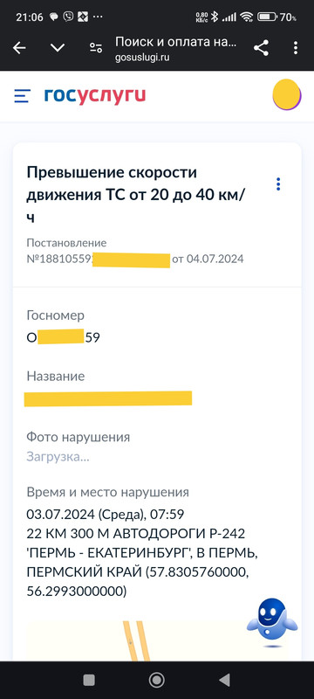314x699 pixels.
Task: Open browser three-dot overflow menu
Action: coord(296,48)
